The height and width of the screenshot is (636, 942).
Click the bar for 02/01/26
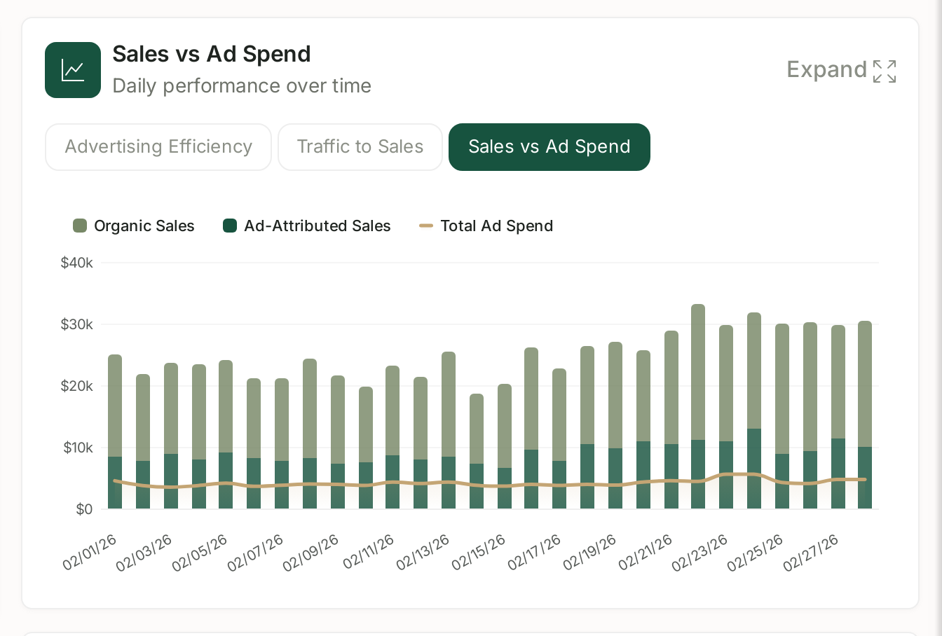click(115, 431)
